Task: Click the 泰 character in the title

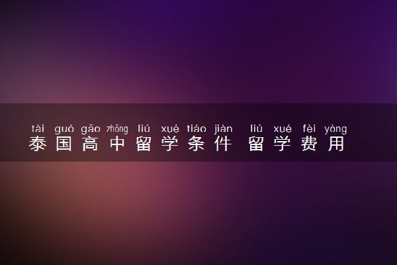Action: [38, 144]
